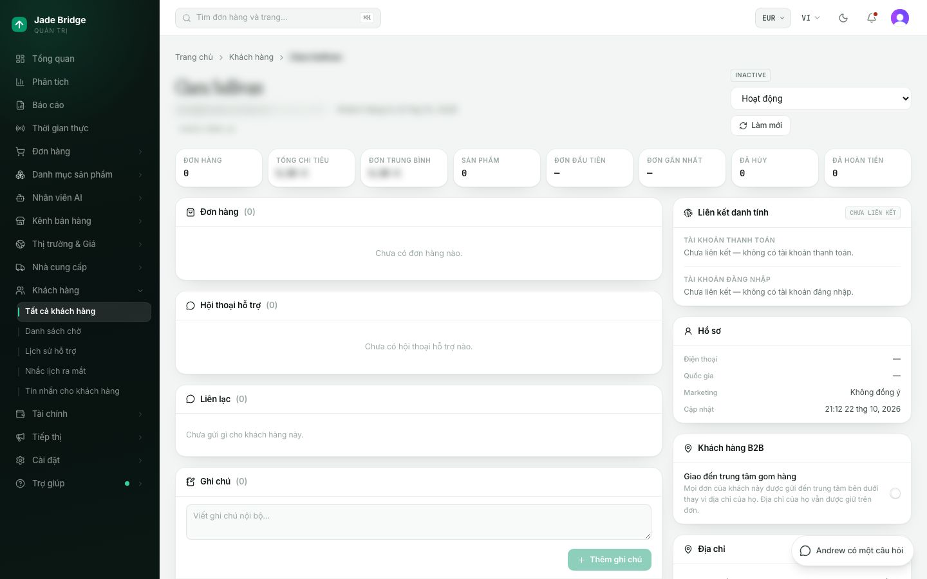Click the Làm mới refresh button
Viewport: 927px width, 579px height.
[760, 125]
